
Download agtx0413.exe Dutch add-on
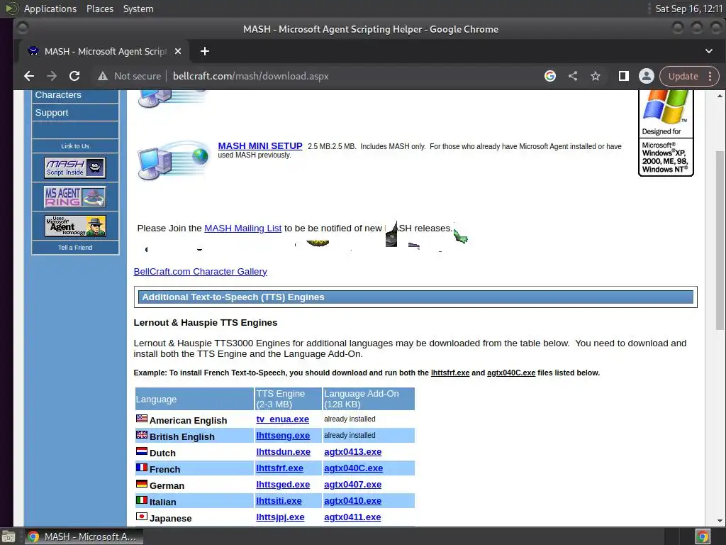(x=353, y=452)
